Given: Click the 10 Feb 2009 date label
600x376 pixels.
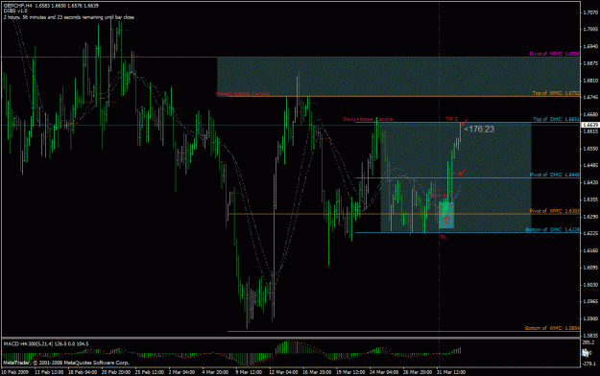Looking at the screenshot, I should point(14,372).
